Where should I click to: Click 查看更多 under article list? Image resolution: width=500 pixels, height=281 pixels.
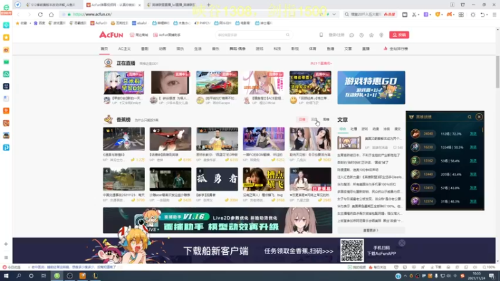371,230
